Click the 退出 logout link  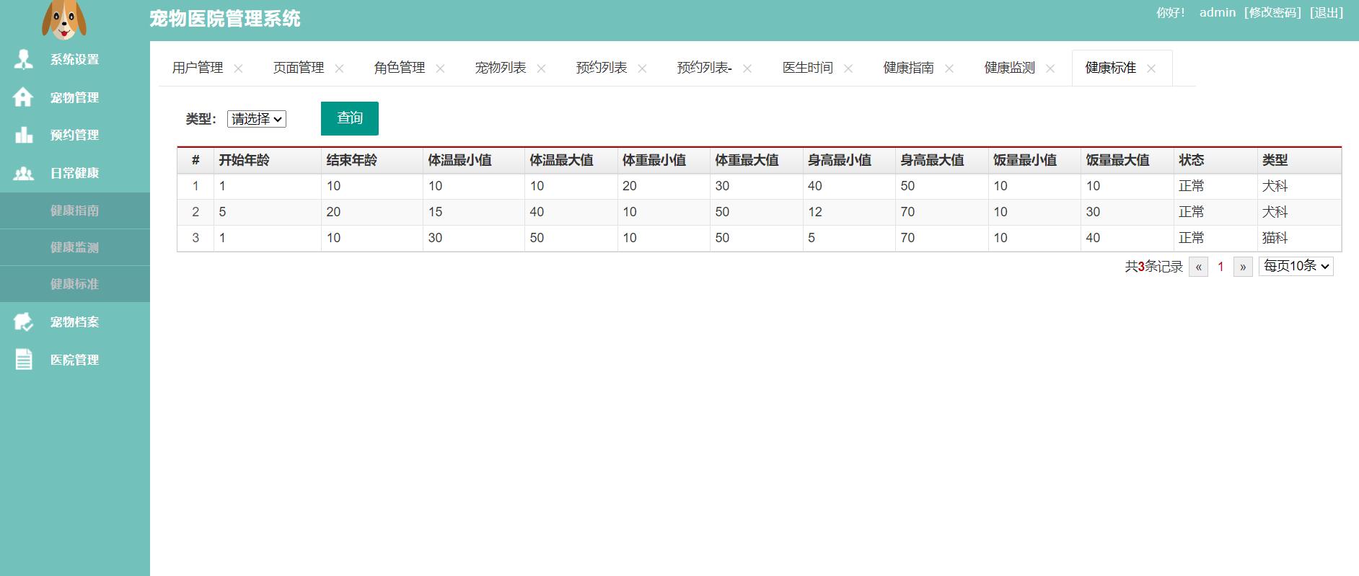tap(1327, 12)
